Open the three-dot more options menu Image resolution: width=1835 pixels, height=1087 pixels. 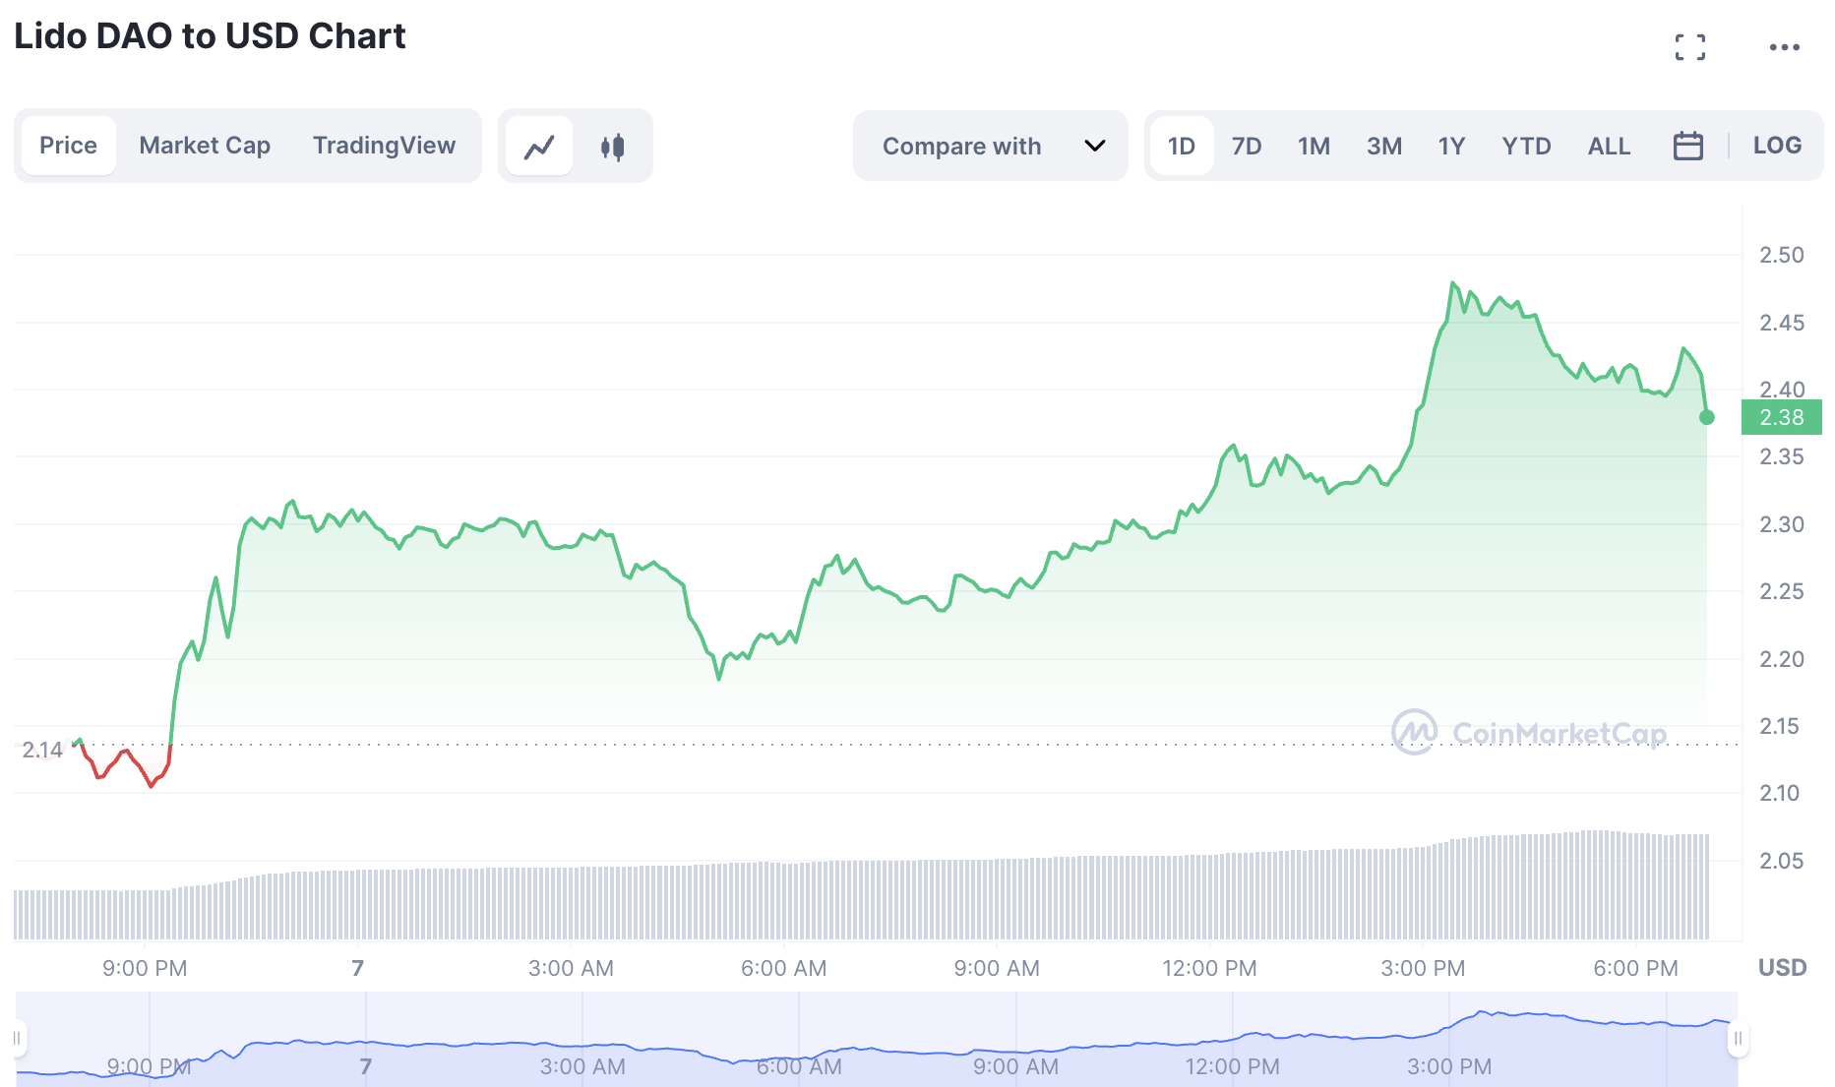1784,46
